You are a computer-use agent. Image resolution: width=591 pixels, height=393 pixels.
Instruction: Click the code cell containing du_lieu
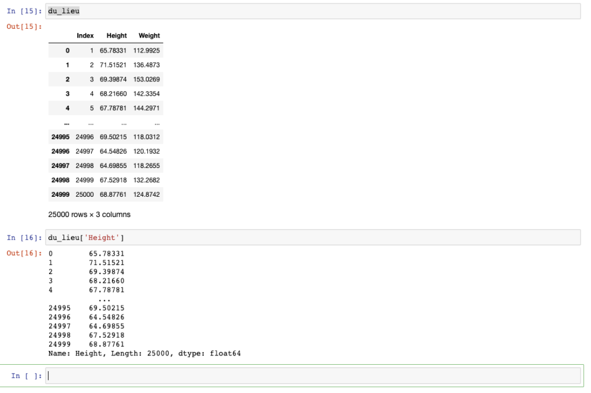point(313,11)
